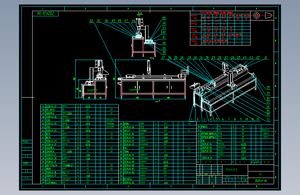Select callout balloon number 34
The image size is (300, 195).
(x=182, y=57)
